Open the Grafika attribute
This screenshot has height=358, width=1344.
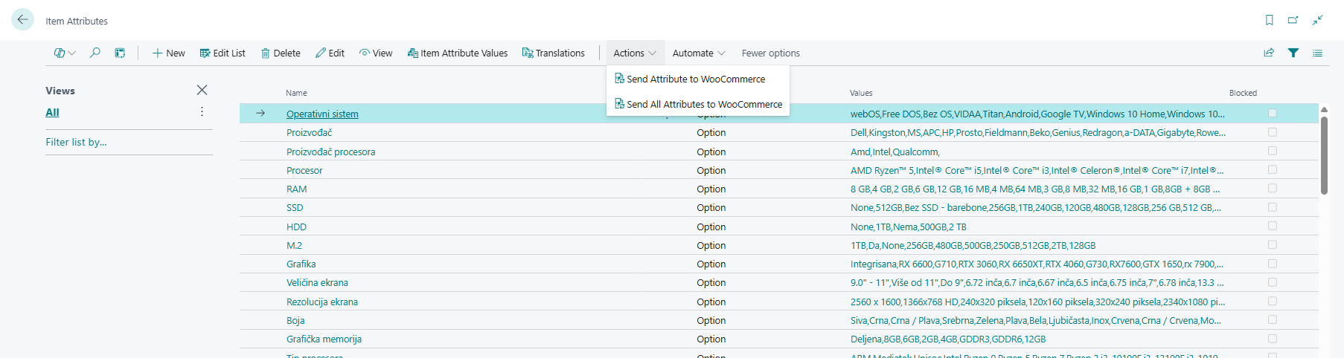pyautogui.click(x=301, y=264)
